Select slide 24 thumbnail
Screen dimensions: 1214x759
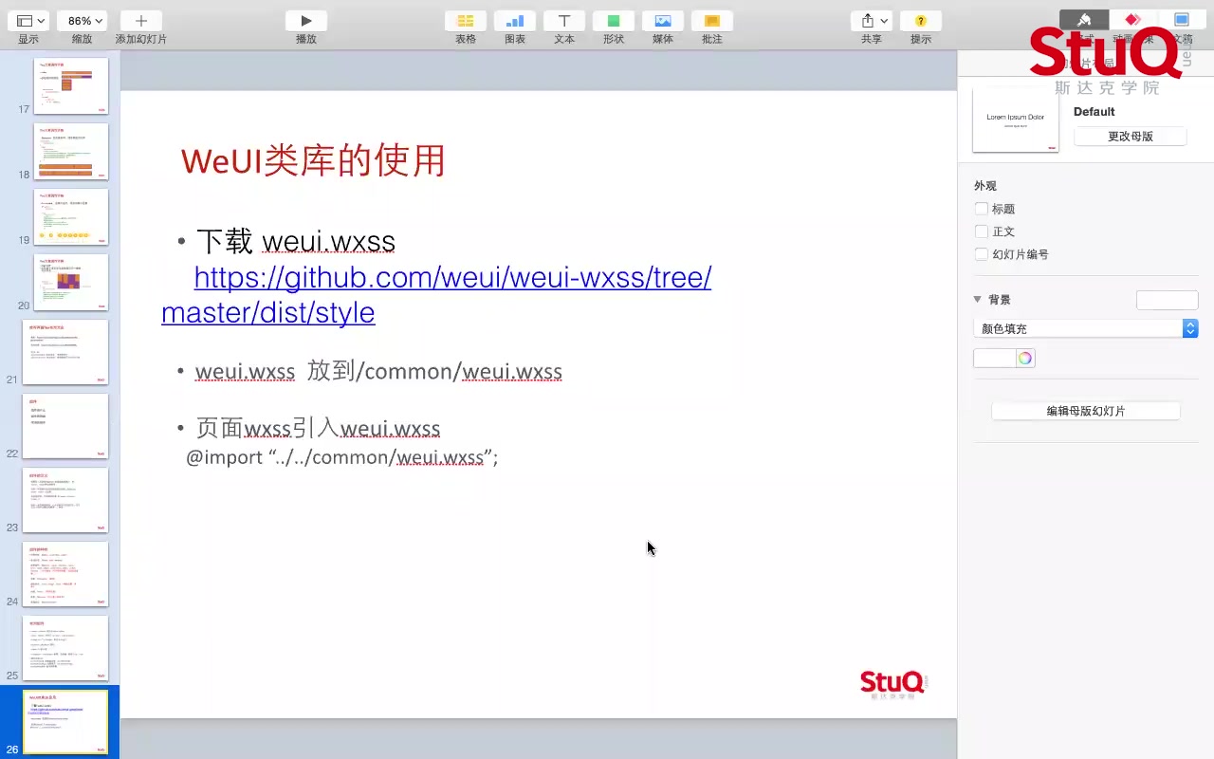click(65, 574)
